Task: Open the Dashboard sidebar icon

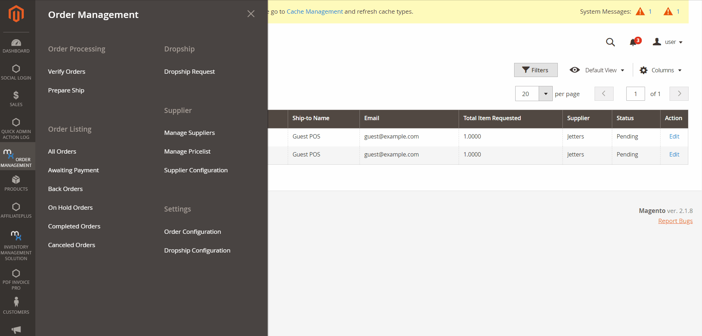Action: pos(16,46)
